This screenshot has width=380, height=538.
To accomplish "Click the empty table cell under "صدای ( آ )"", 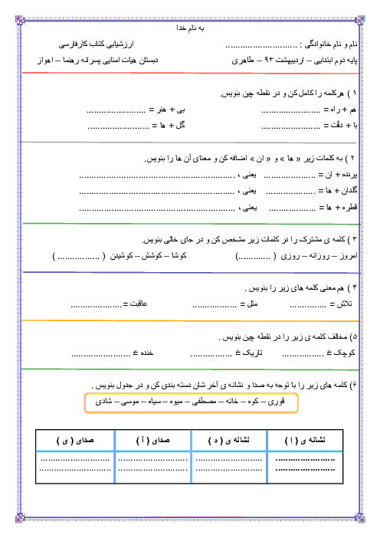I will [x=153, y=467].
